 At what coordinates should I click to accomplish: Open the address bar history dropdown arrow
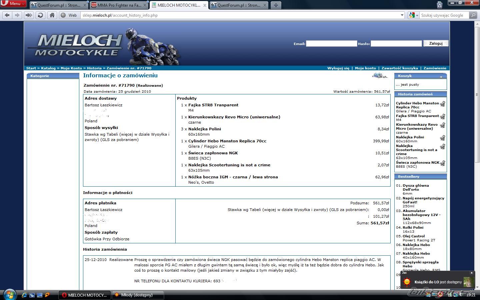click(x=402, y=15)
